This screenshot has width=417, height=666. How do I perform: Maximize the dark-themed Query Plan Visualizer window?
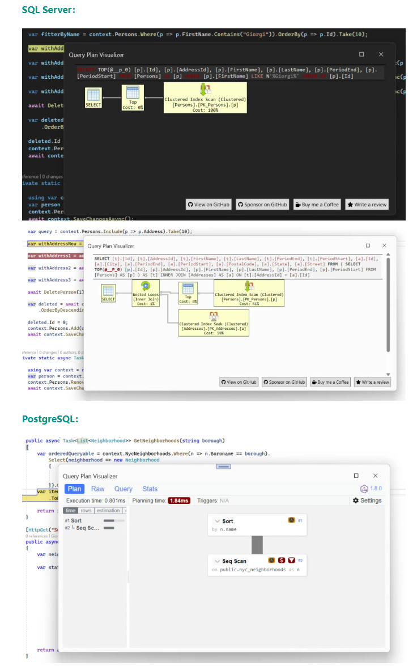361,54
